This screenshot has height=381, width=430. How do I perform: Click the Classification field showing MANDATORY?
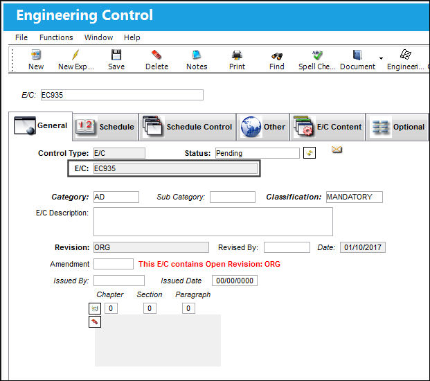[x=355, y=197]
